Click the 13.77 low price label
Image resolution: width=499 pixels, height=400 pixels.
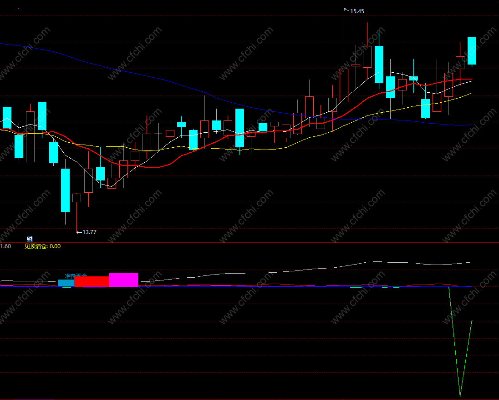point(89,232)
